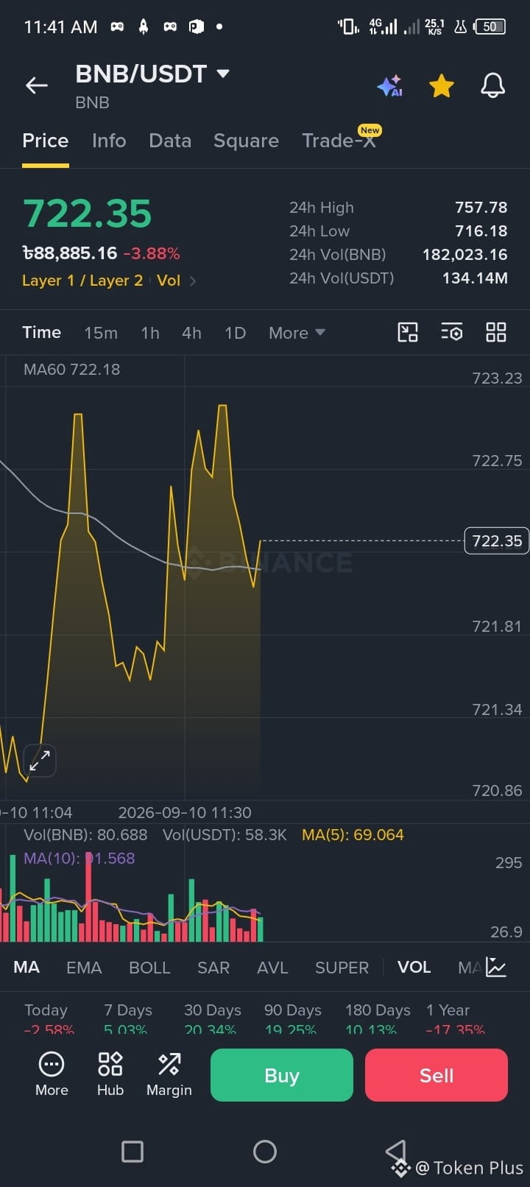This screenshot has height=1187, width=530.
Task: Switch to the Square tab
Action: (x=246, y=141)
